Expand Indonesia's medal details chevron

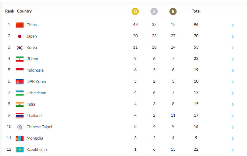233,70
